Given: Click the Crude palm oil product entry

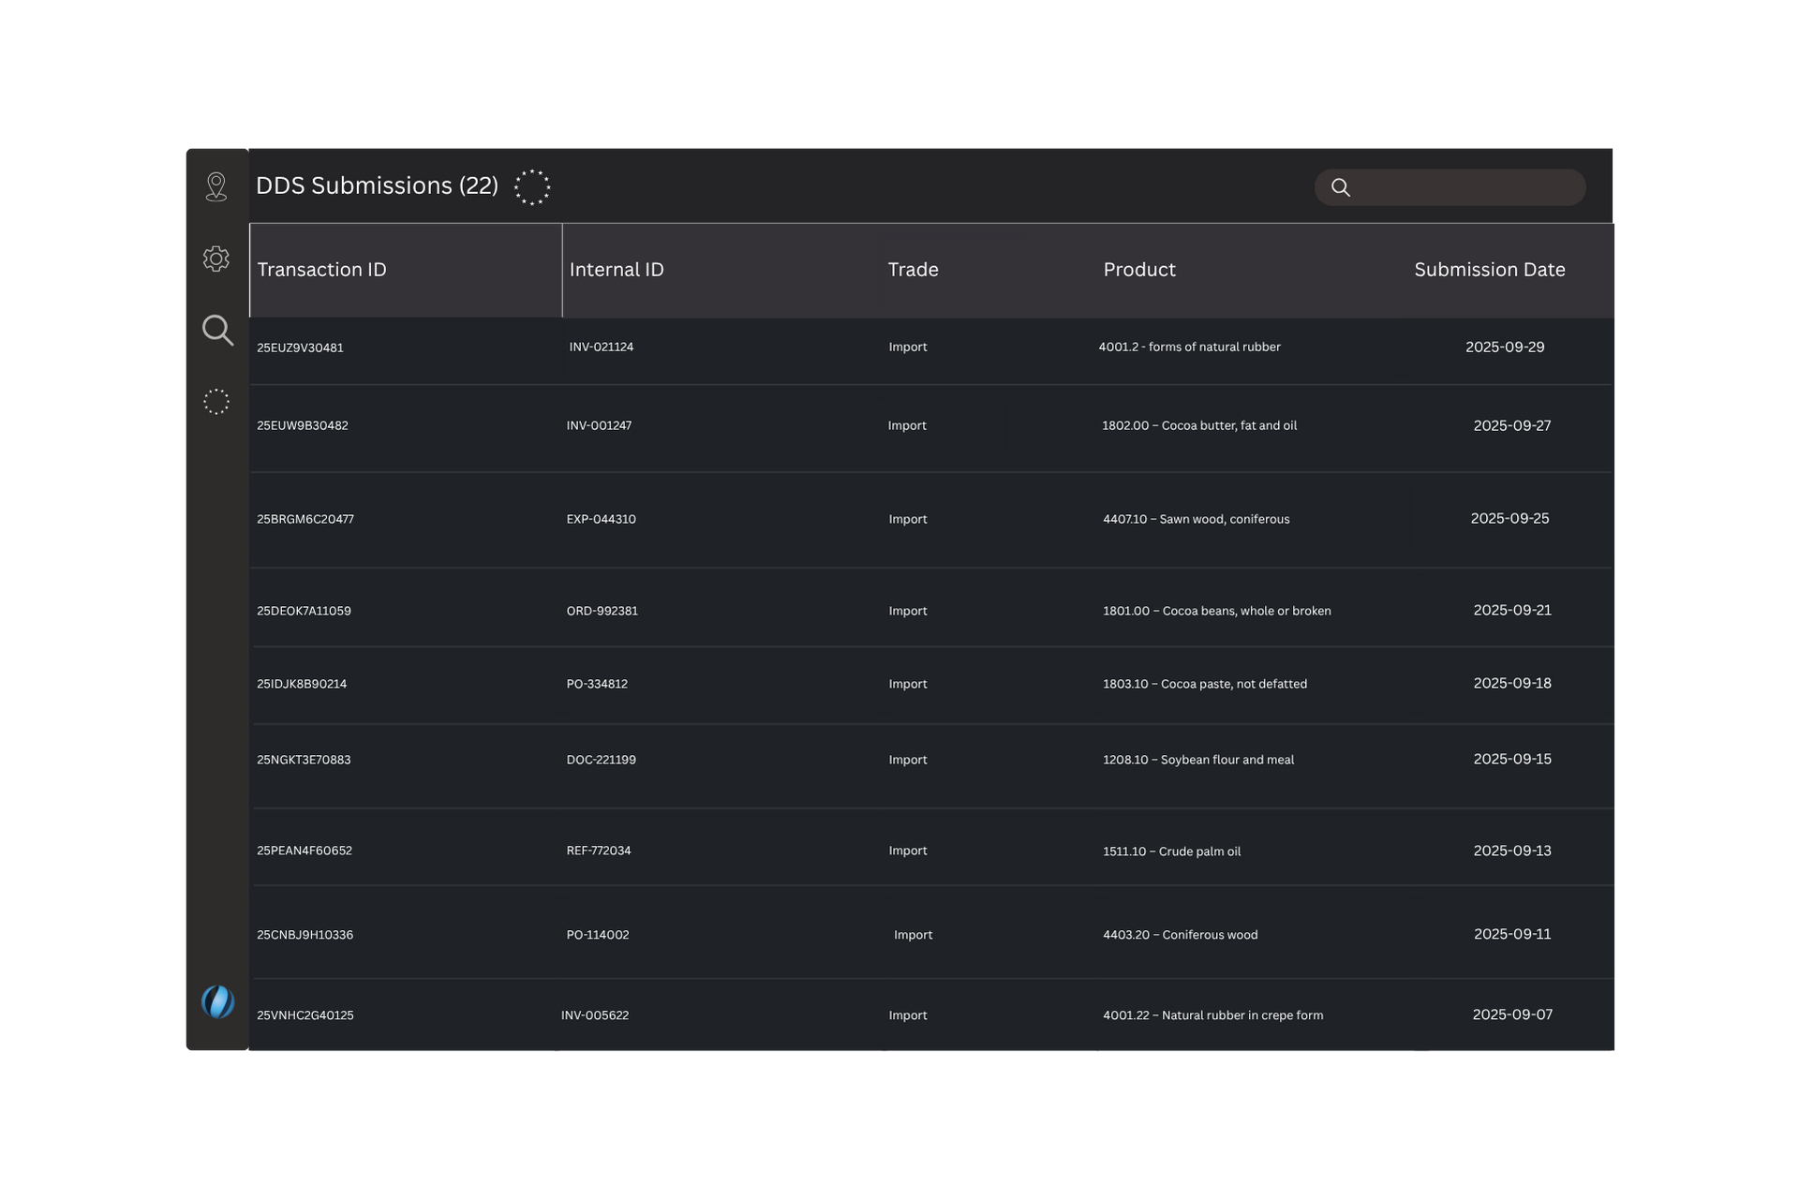Looking at the screenshot, I should [1171, 851].
